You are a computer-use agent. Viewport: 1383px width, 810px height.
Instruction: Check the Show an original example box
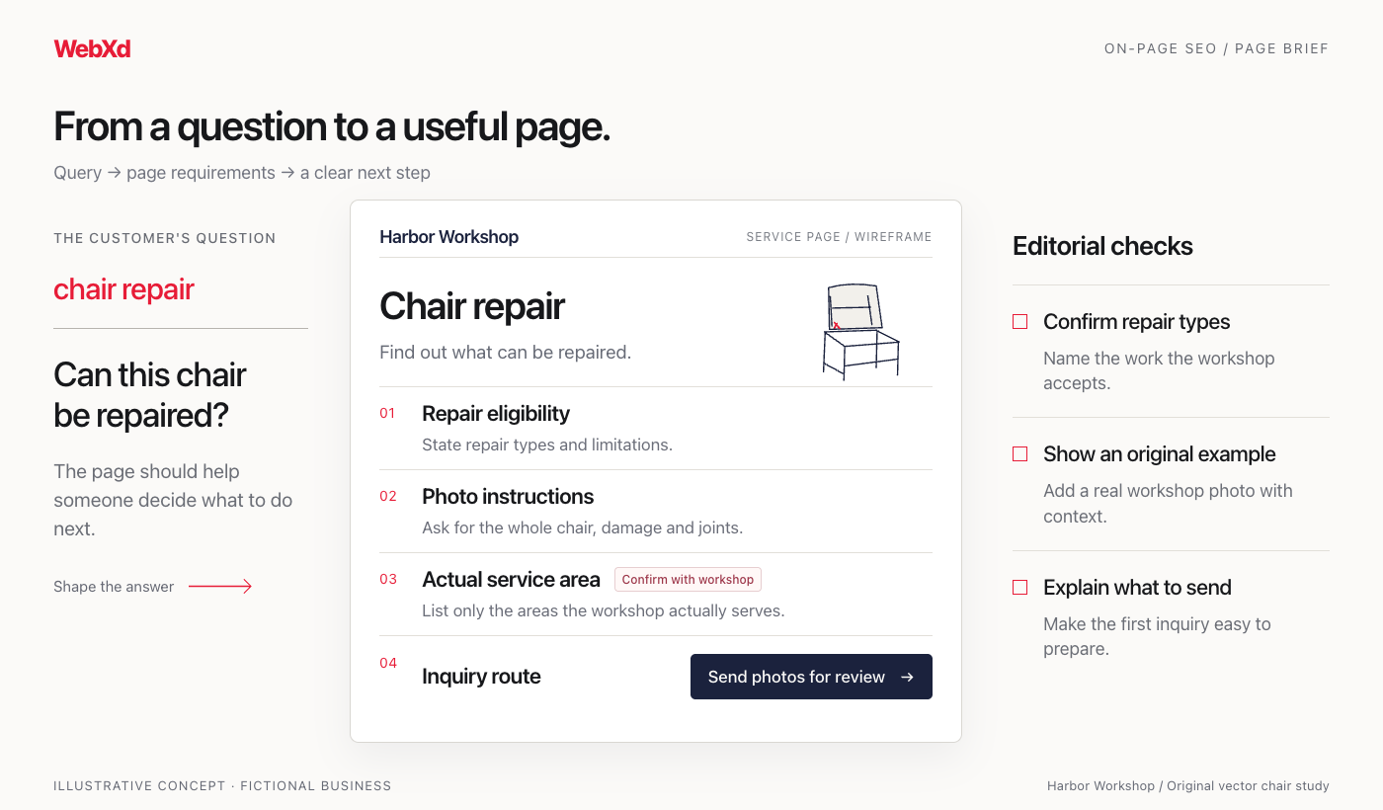pos(1020,454)
